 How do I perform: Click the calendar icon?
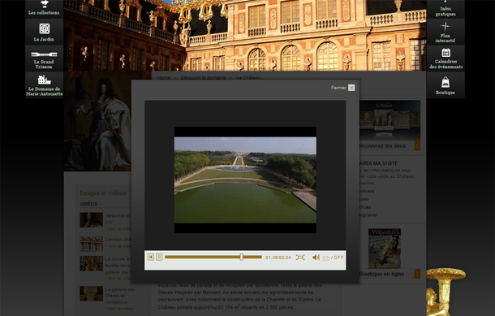(445, 53)
